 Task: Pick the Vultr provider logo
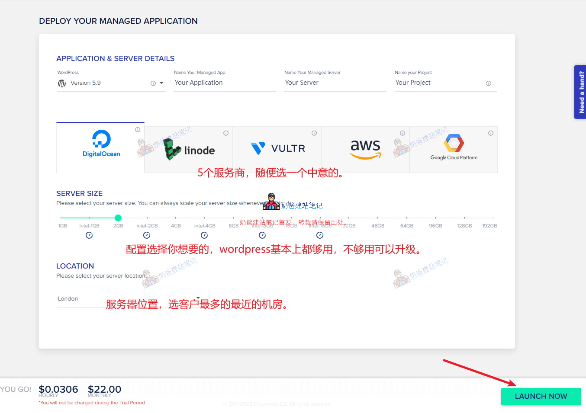pyautogui.click(x=278, y=148)
